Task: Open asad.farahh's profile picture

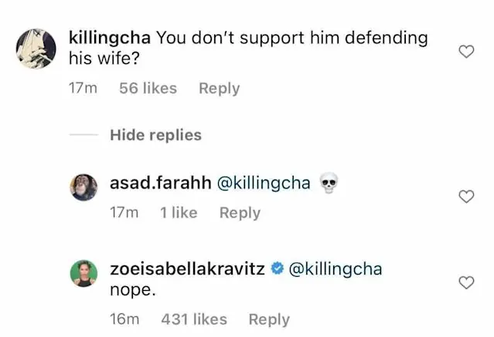Action: tap(83, 187)
